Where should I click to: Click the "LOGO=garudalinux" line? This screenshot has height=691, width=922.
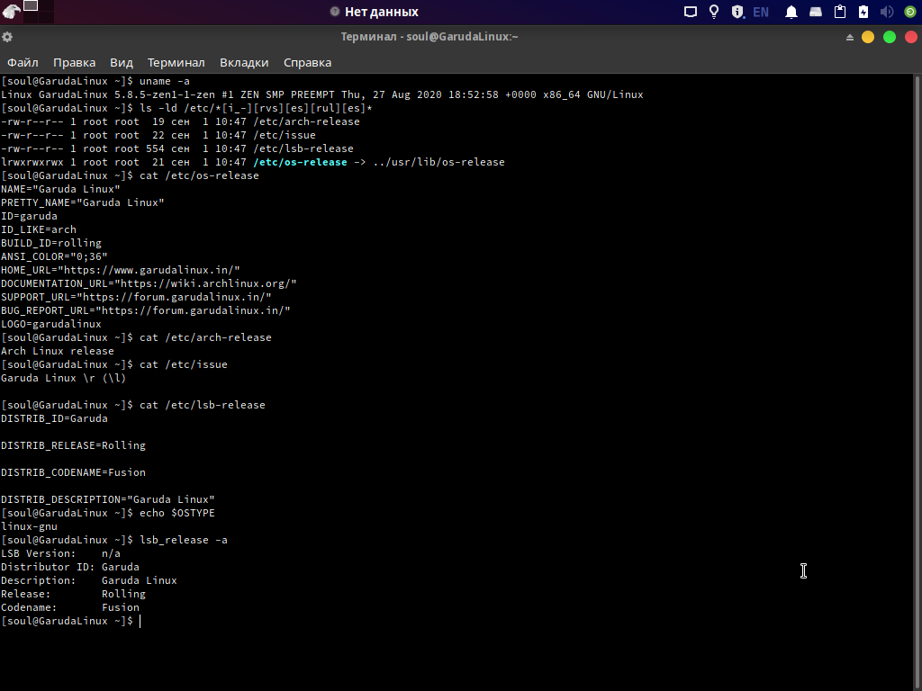51,324
